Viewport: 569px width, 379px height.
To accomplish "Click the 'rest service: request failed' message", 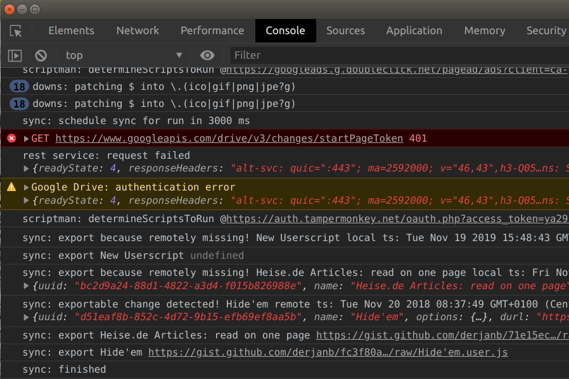I will point(106,156).
